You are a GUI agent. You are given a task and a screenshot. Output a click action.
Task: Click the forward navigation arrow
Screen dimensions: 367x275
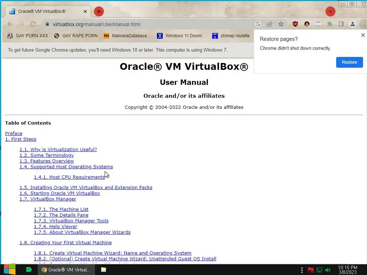pyautogui.click(x=22, y=24)
